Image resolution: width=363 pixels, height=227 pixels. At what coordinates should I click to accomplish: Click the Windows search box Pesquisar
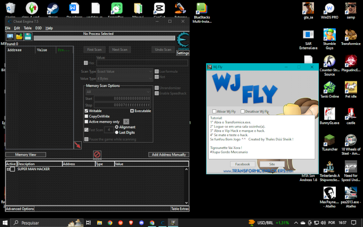click(x=47, y=222)
